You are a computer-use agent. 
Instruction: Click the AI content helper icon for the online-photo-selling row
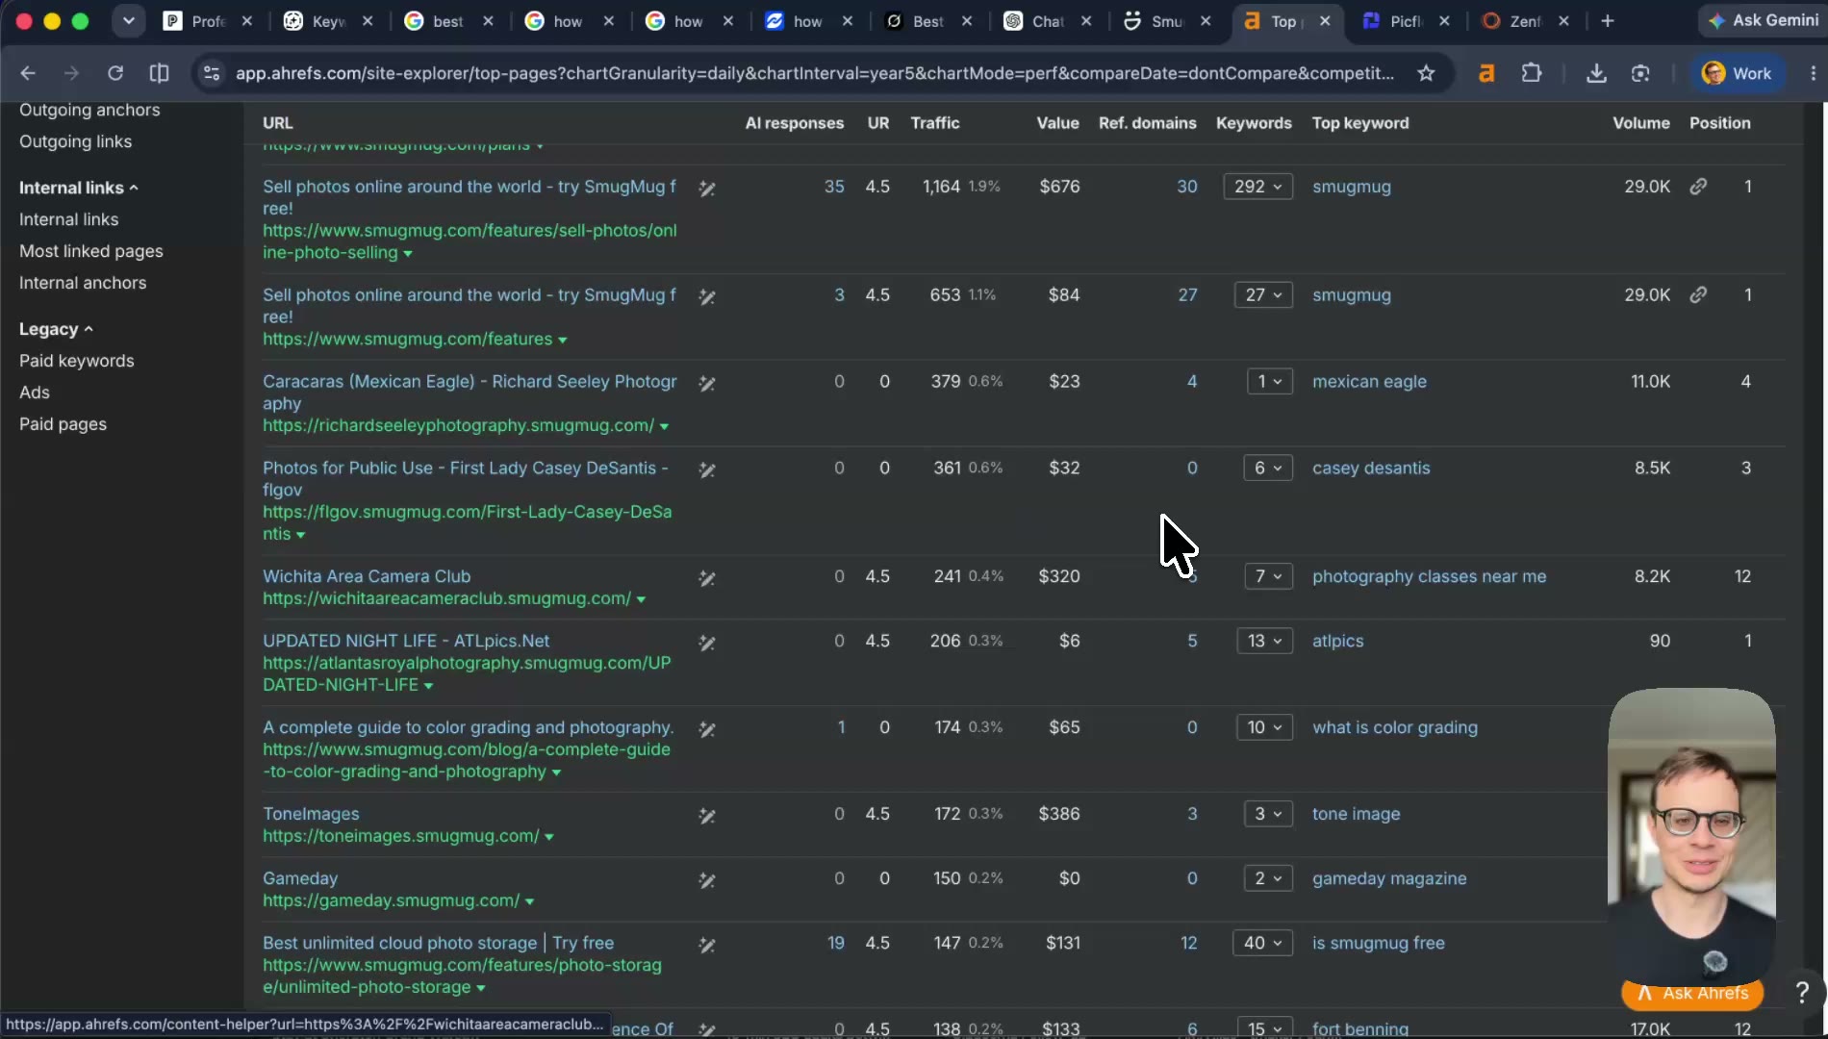pyautogui.click(x=706, y=189)
